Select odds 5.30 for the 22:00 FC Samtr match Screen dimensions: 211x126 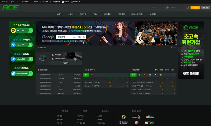(x=162, y=94)
